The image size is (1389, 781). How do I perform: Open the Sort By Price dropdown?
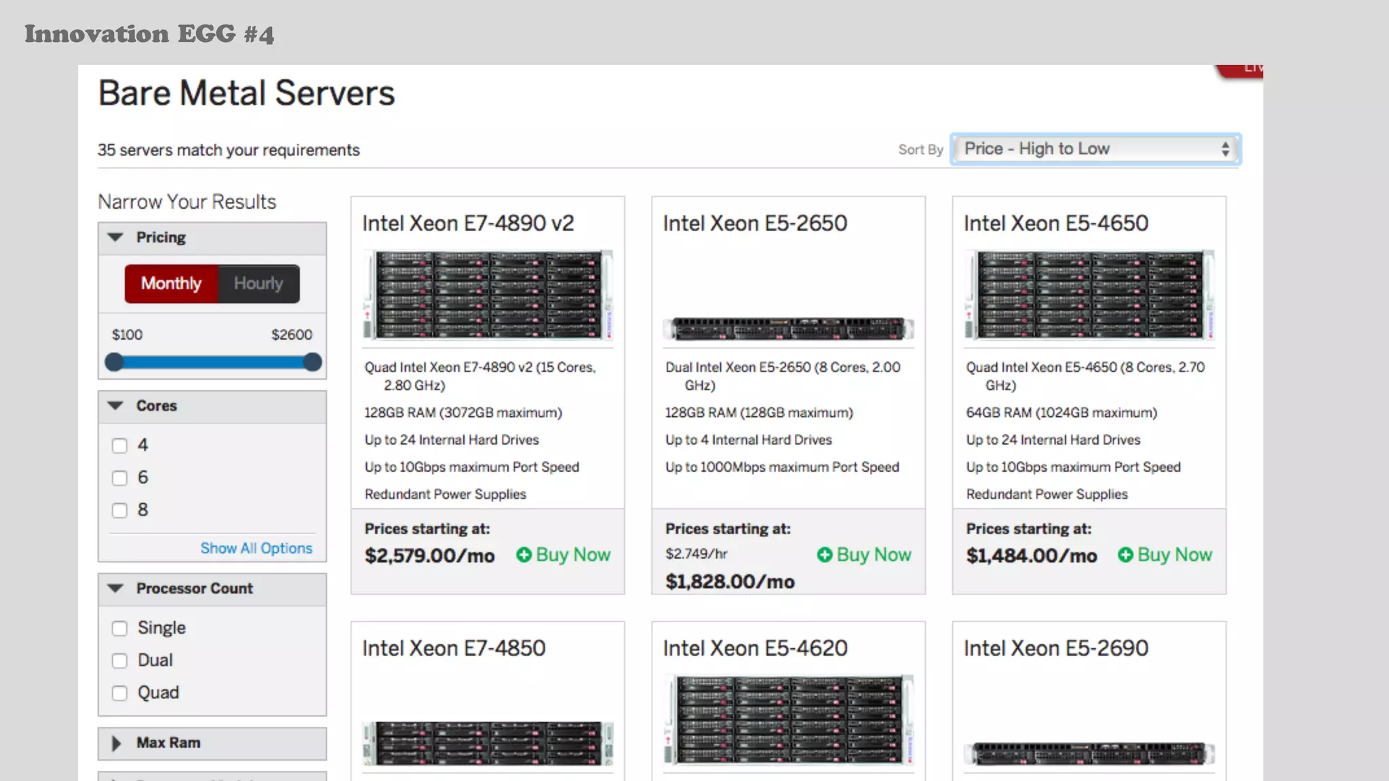coord(1095,149)
